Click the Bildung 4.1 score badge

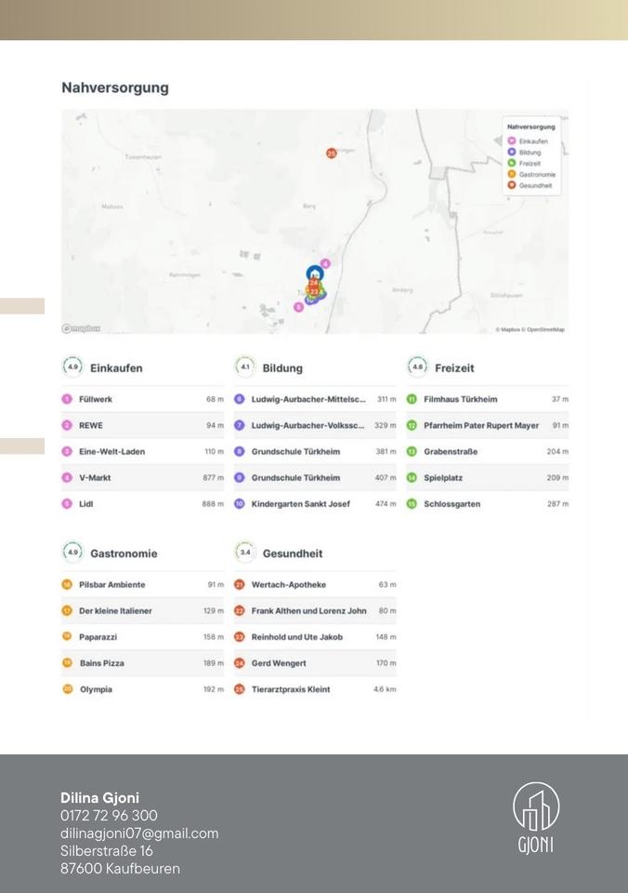244,367
